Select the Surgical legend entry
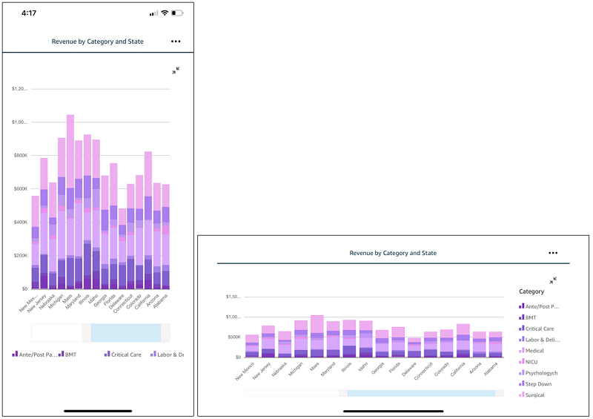593x419 pixels. tap(531, 395)
